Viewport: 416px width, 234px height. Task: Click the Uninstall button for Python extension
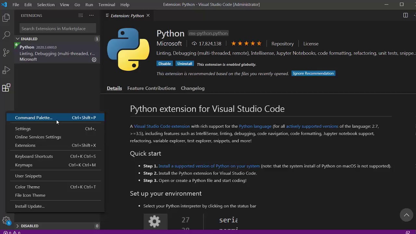click(185, 64)
